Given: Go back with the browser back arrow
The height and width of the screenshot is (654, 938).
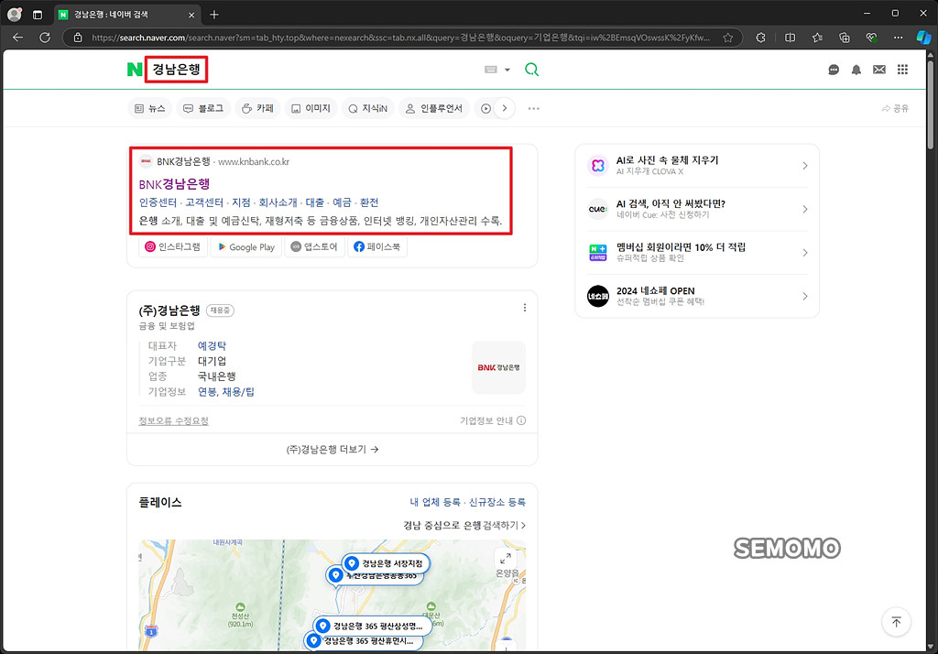Looking at the screenshot, I should pos(18,38).
